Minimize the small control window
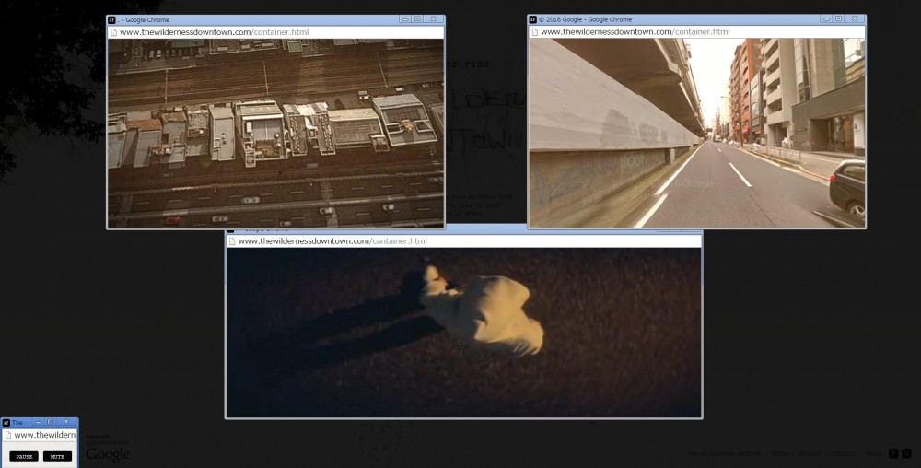This screenshot has height=468, width=921. click(x=38, y=422)
